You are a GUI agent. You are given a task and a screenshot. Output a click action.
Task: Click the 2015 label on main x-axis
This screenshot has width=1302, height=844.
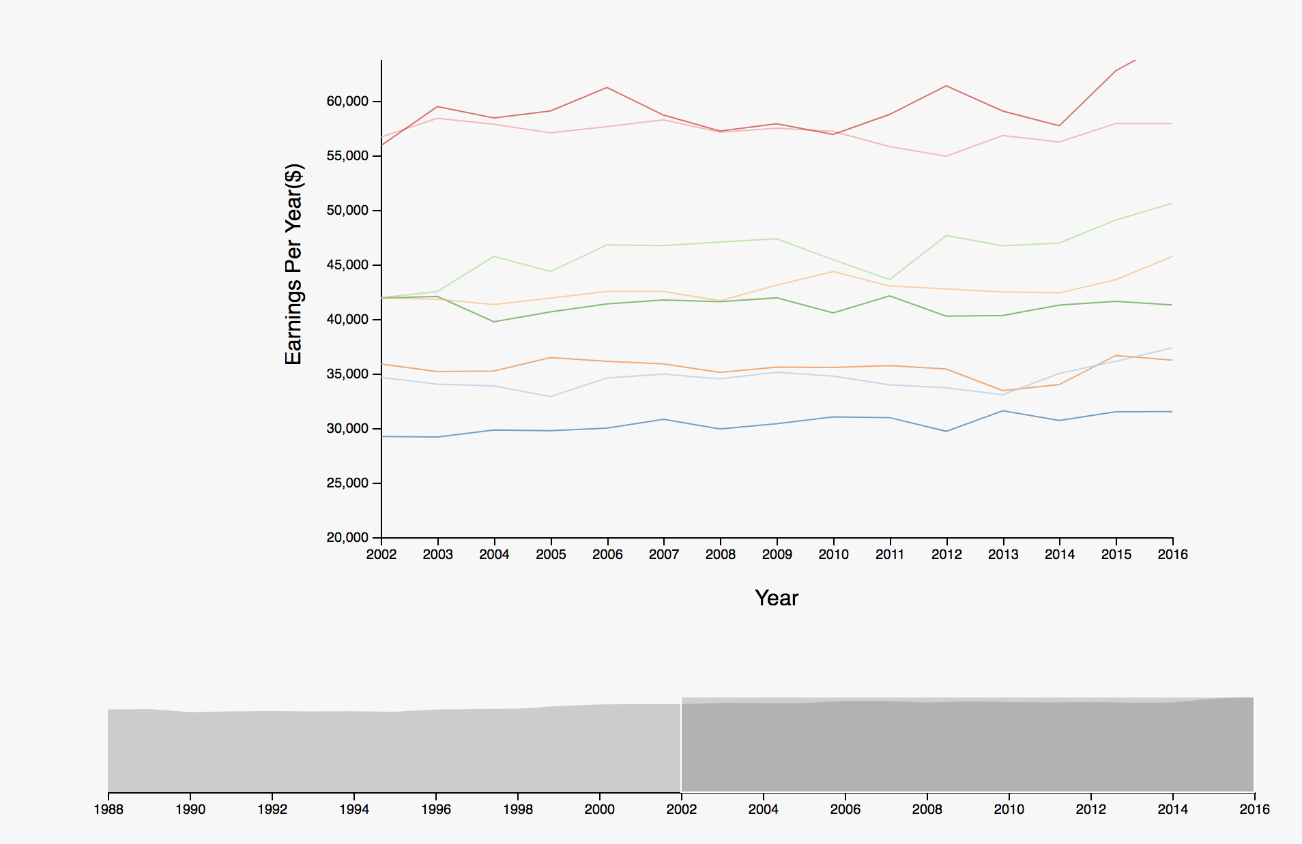point(1116,554)
